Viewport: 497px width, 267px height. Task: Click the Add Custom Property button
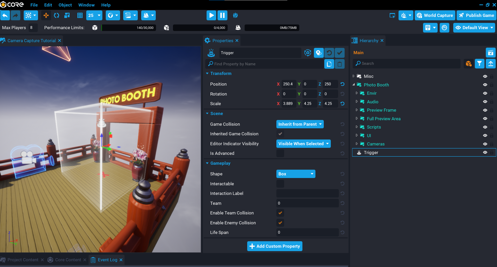coord(275,246)
